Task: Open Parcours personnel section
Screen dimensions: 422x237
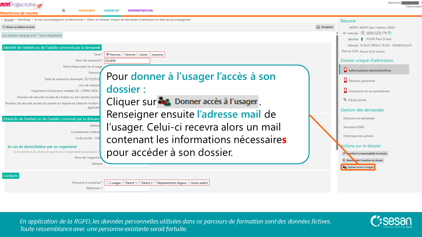Action: (x=362, y=81)
